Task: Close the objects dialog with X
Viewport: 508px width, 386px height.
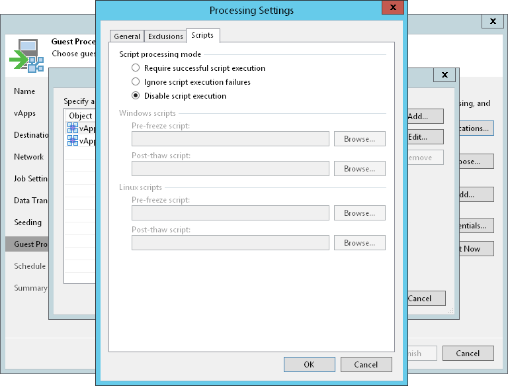Action: 444,75
